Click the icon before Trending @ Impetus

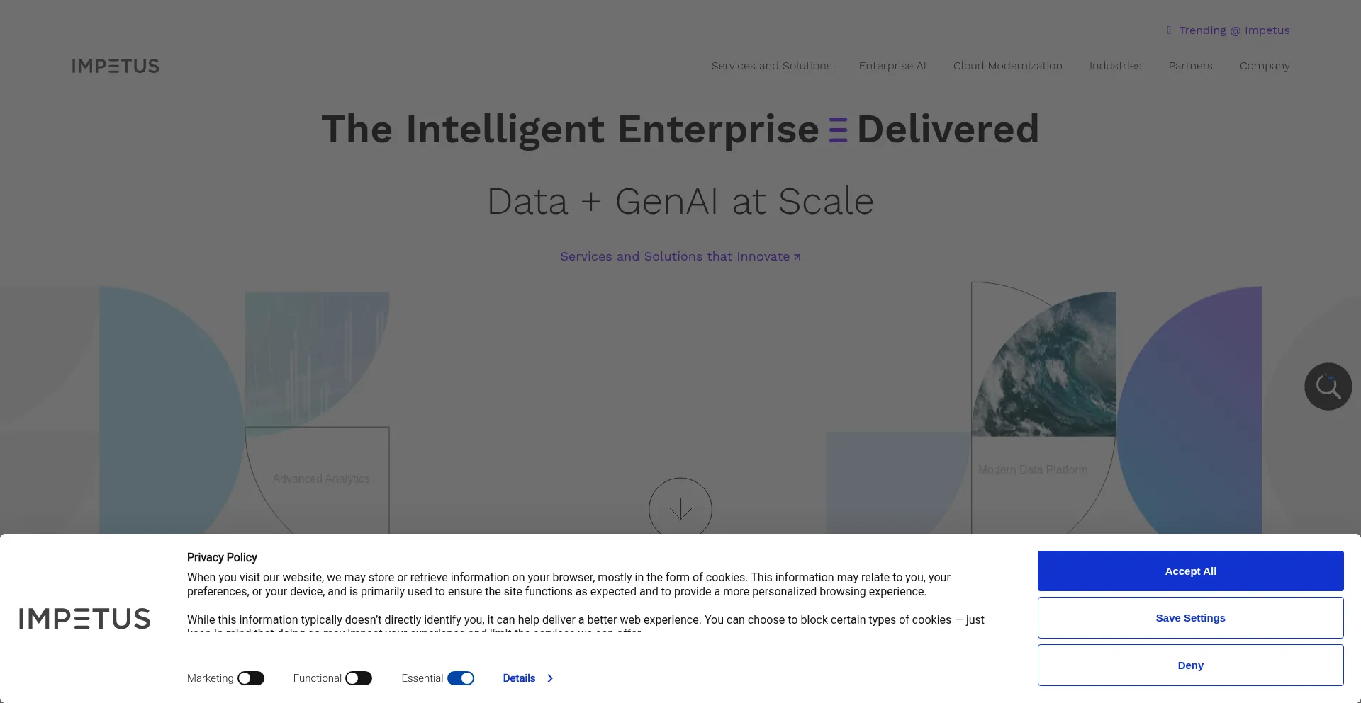[x=1169, y=30]
